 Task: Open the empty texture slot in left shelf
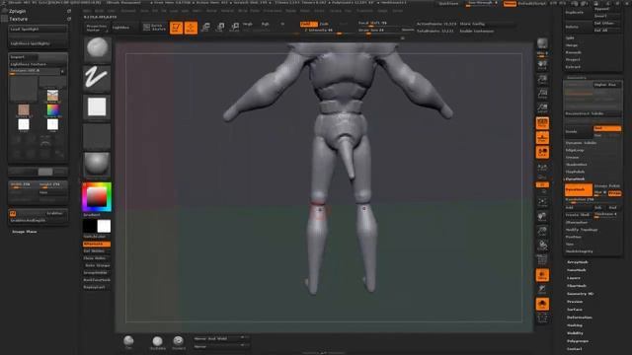97,136
